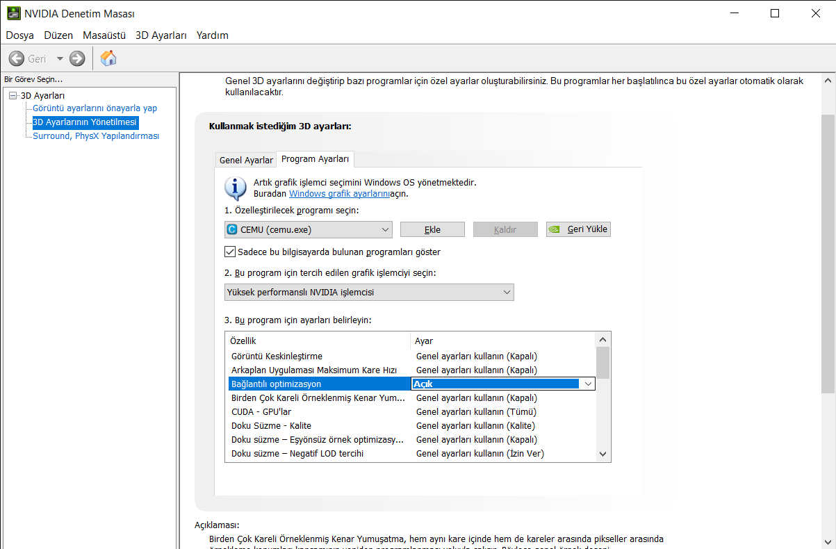836x549 pixels.
Task: Click 'Genel ayarları kullanın (Tümü)' value
Action: tap(476, 411)
